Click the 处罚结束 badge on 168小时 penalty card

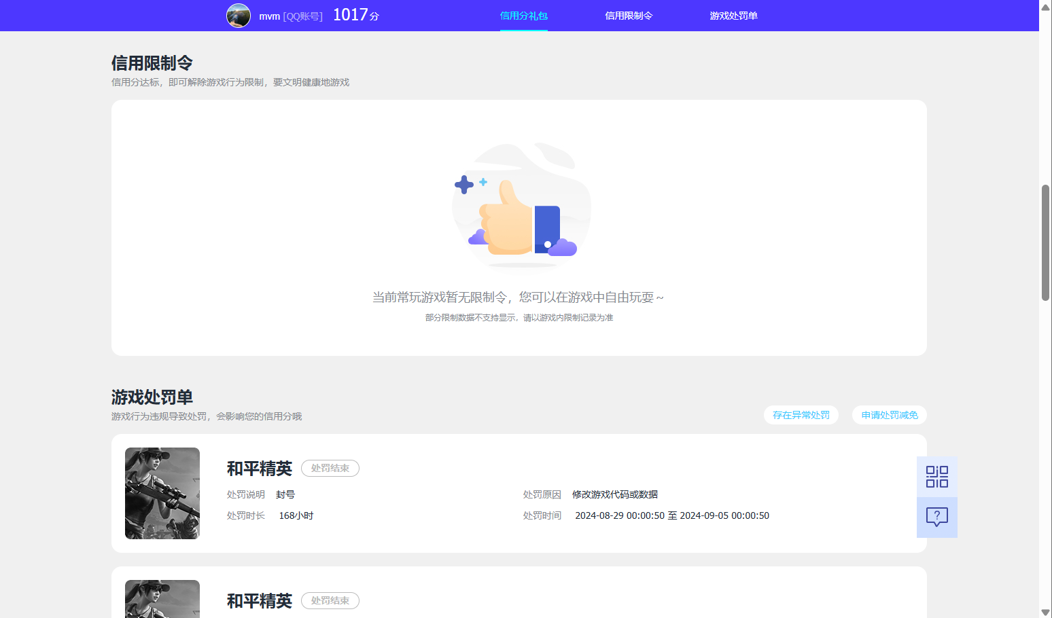[330, 468]
